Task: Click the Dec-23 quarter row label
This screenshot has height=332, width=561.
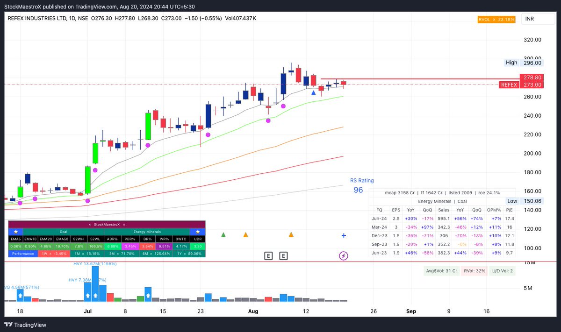Action: [379, 235]
